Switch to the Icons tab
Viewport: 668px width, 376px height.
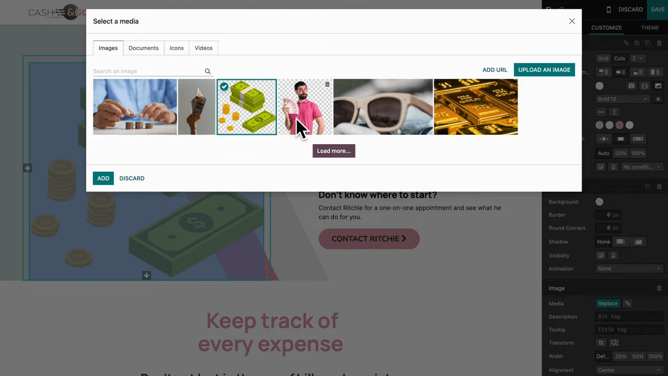coord(176,48)
